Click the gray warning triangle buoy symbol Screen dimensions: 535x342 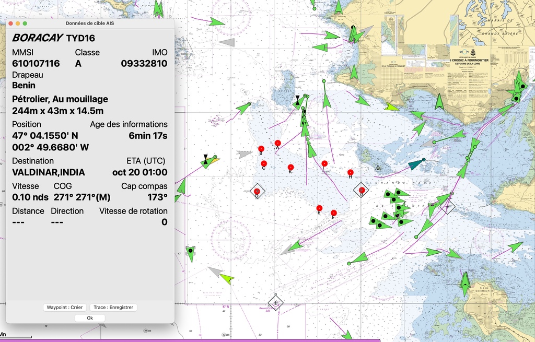tap(378, 169)
